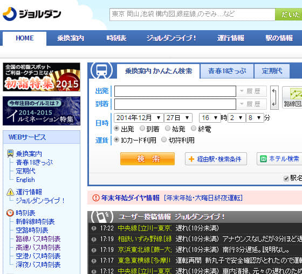This screenshot has width=302, height=274.
Task: Click the Jorudan logo
Action: (x=32, y=14)
